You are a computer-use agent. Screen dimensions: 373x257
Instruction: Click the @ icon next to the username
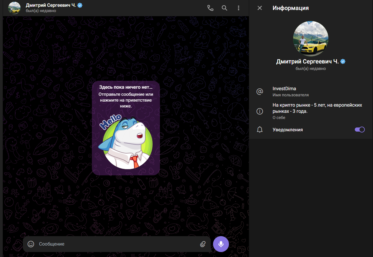260,92
